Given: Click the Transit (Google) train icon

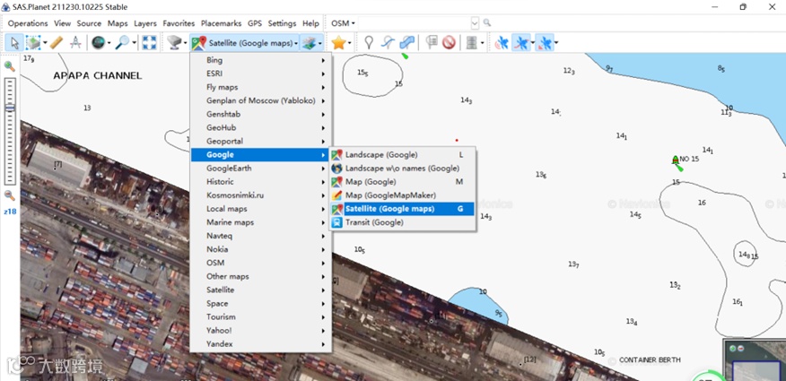Looking at the screenshot, I should click(x=336, y=222).
